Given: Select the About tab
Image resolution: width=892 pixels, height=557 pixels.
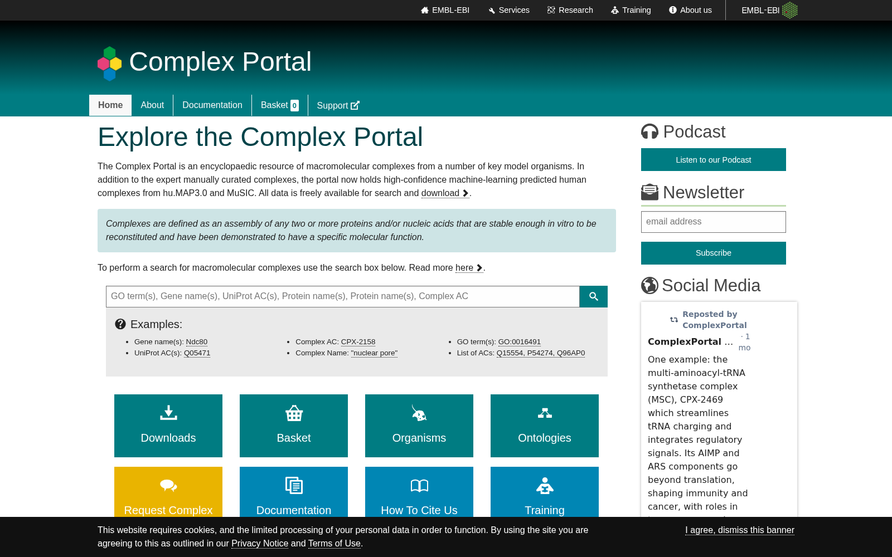Looking at the screenshot, I should click(152, 105).
